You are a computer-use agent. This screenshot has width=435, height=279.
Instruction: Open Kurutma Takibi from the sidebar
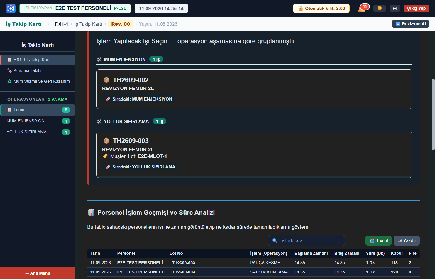coord(38,70)
